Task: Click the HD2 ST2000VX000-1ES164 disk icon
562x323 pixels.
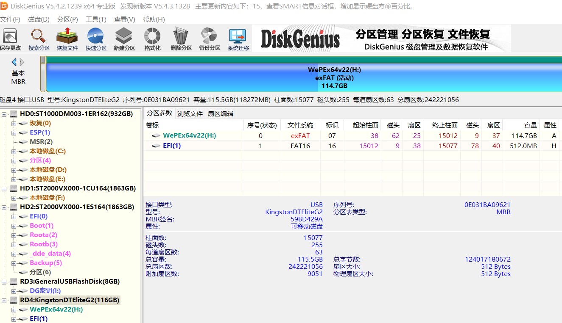Action: click(14, 207)
